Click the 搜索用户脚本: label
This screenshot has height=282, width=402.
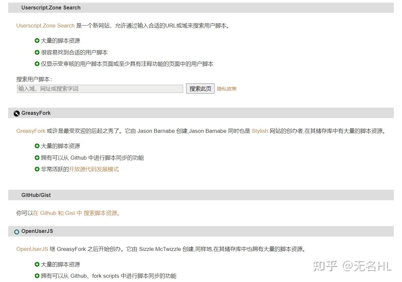[x=34, y=79]
